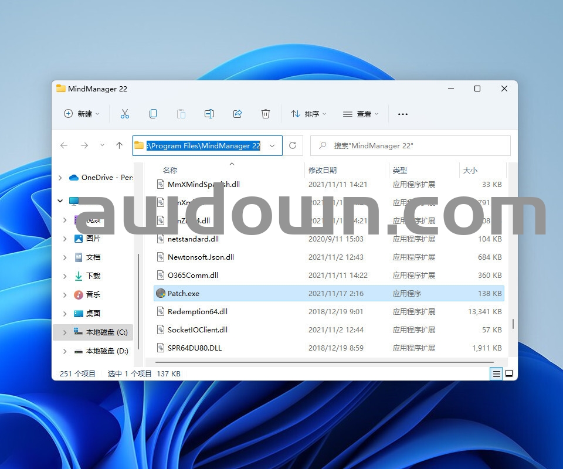Sort files by 修改日期 column header
This screenshot has height=469, width=563.
point(323,170)
